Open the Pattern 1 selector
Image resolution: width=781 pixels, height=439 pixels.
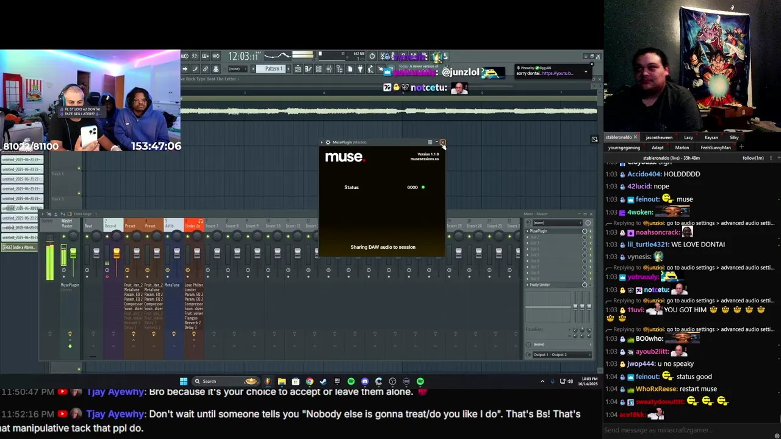[271, 69]
